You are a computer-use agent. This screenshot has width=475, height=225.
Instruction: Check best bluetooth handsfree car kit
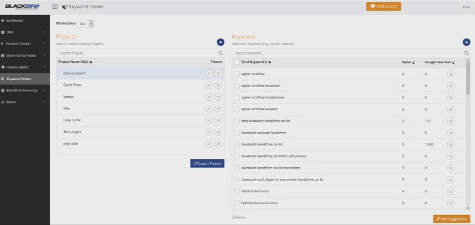(236, 121)
